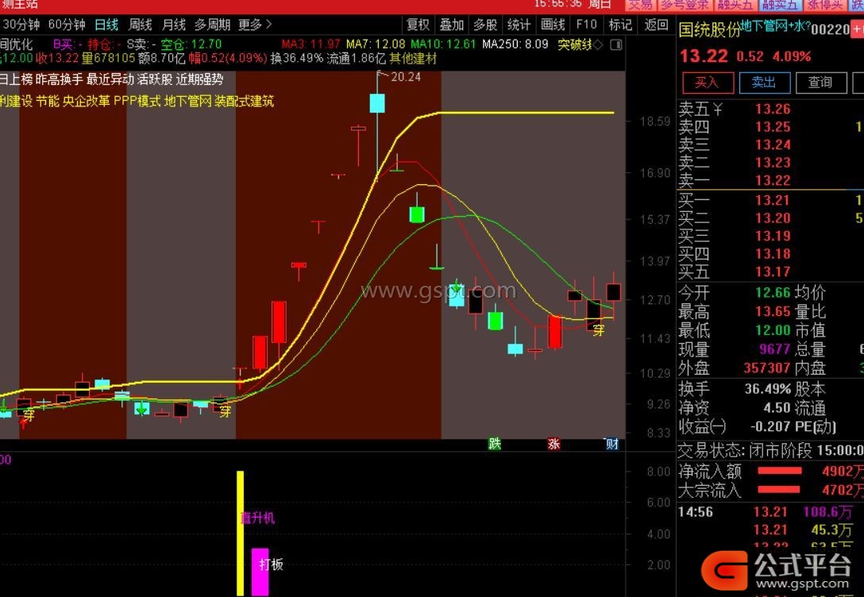Click the 活跃股 tag
The width and height of the screenshot is (864, 597).
[155, 79]
